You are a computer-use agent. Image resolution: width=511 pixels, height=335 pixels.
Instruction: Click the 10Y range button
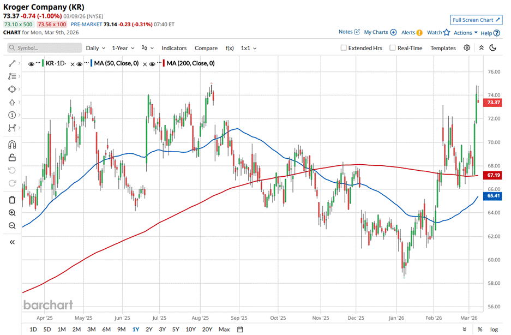[x=191, y=330]
